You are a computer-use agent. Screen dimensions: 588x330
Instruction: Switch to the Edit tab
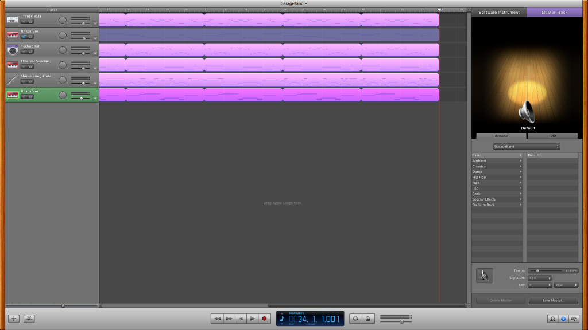click(x=552, y=136)
